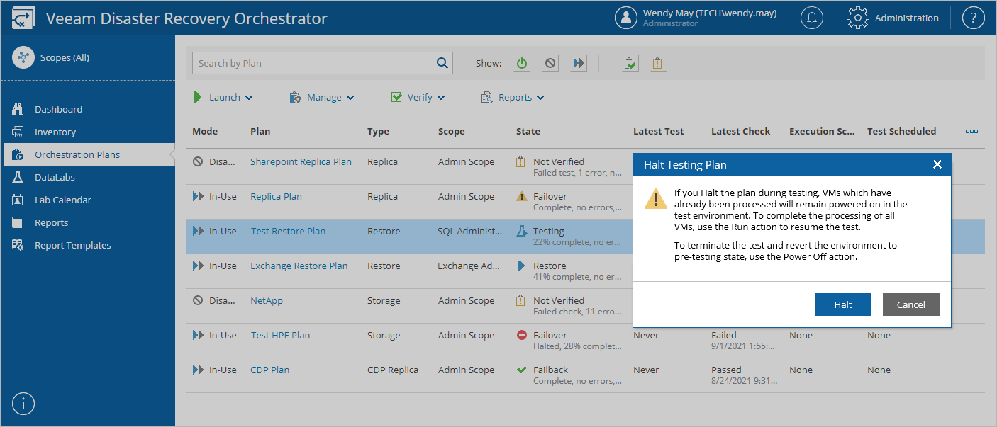This screenshot has height=427, width=997.
Task: Expand the Launch dropdown menu
Action: (x=223, y=97)
